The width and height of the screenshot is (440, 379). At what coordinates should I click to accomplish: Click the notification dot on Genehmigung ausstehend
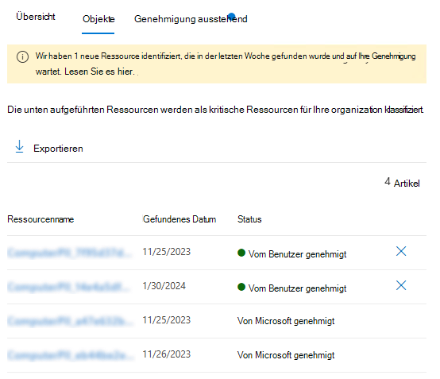(x=231, y=16)
